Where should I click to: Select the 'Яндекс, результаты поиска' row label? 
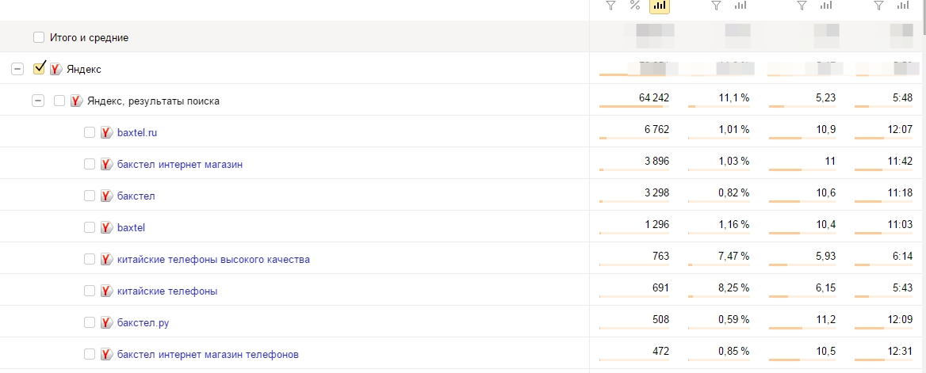tap(153, 101)
